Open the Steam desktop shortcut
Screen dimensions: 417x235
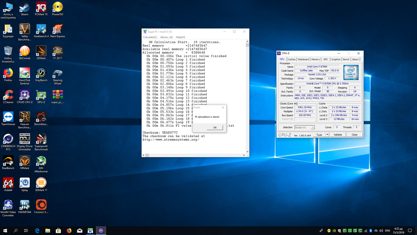pos(24,9)
